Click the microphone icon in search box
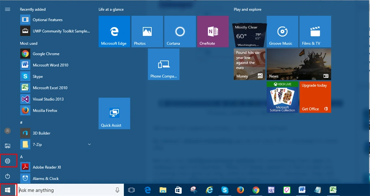The image size is (370, 196). [x=117, y=190]
